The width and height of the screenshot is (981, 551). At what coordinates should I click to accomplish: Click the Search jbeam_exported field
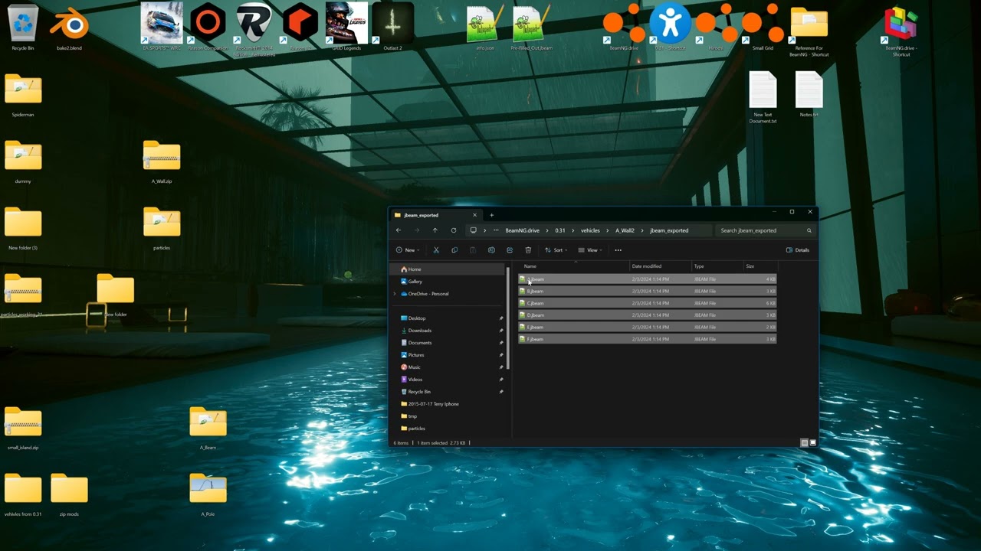click(x=765, y=230)
